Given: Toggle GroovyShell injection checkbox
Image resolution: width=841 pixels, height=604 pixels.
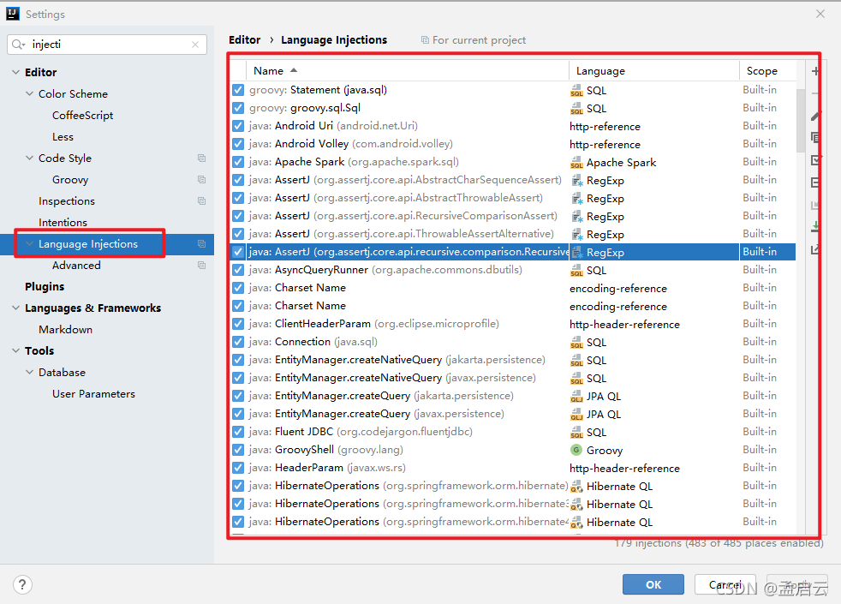Looking at the screenshot, I should click(x=238, y=450).
